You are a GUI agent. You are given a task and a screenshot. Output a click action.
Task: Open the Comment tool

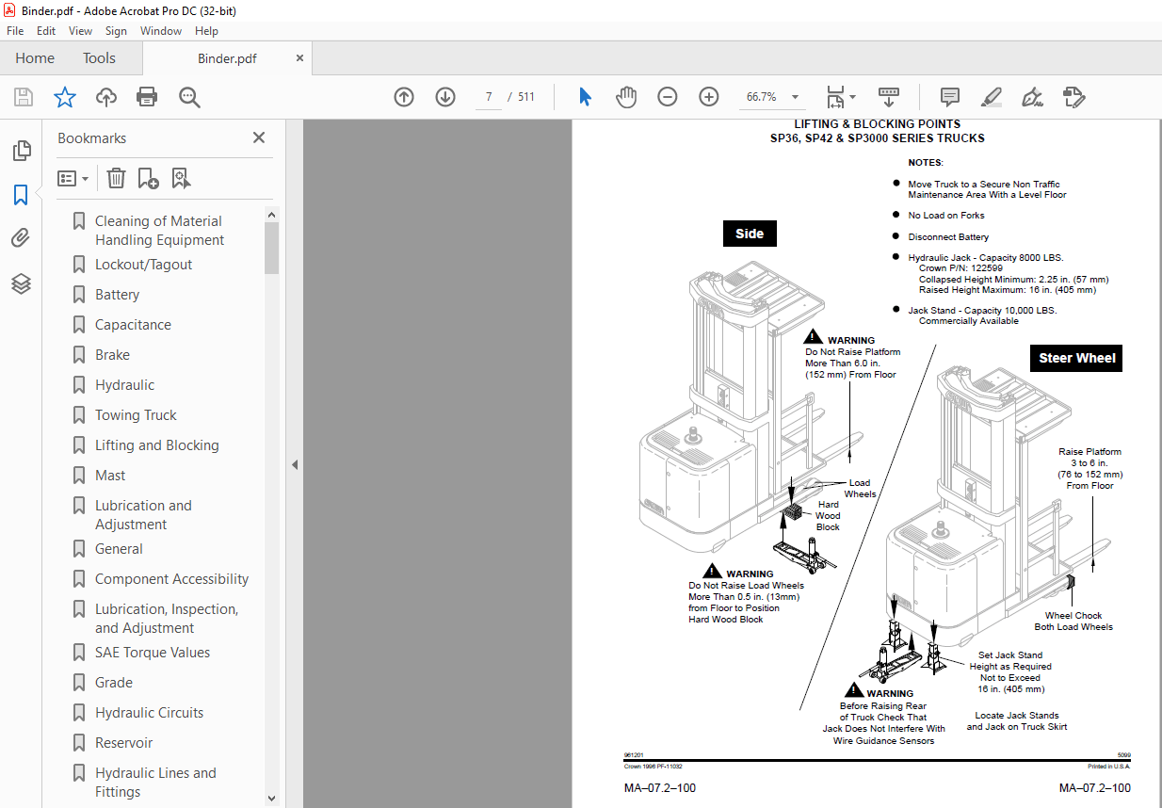[948, 97]
